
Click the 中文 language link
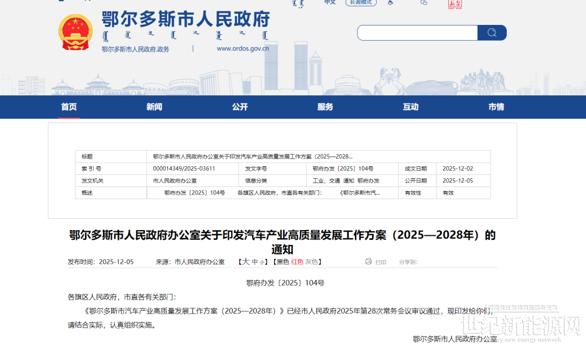[x=330, y=2]
